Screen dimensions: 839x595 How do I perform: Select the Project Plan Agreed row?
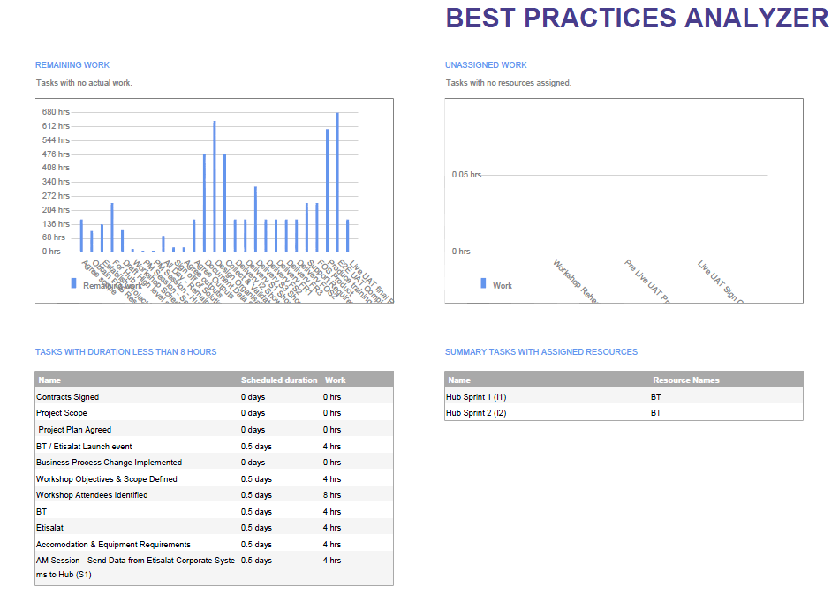click(x=74, y=430)
